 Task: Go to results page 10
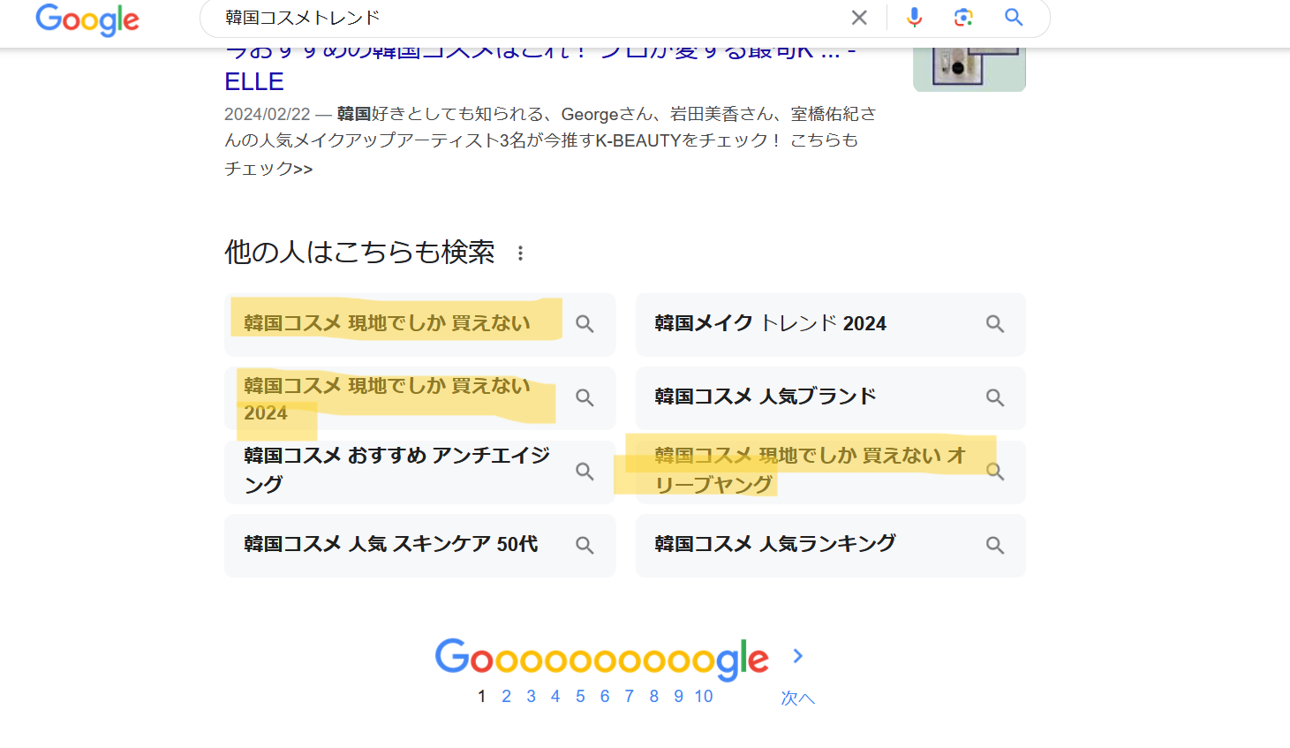coord(704,696)
